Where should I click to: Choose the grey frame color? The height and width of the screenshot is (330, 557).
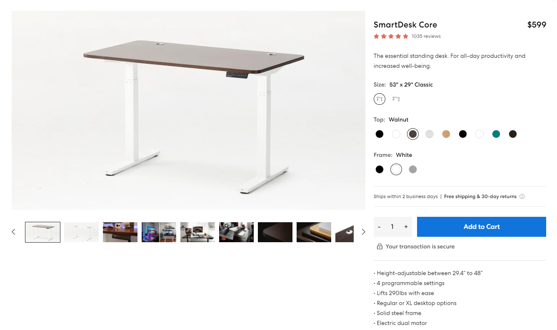[413, 169]
